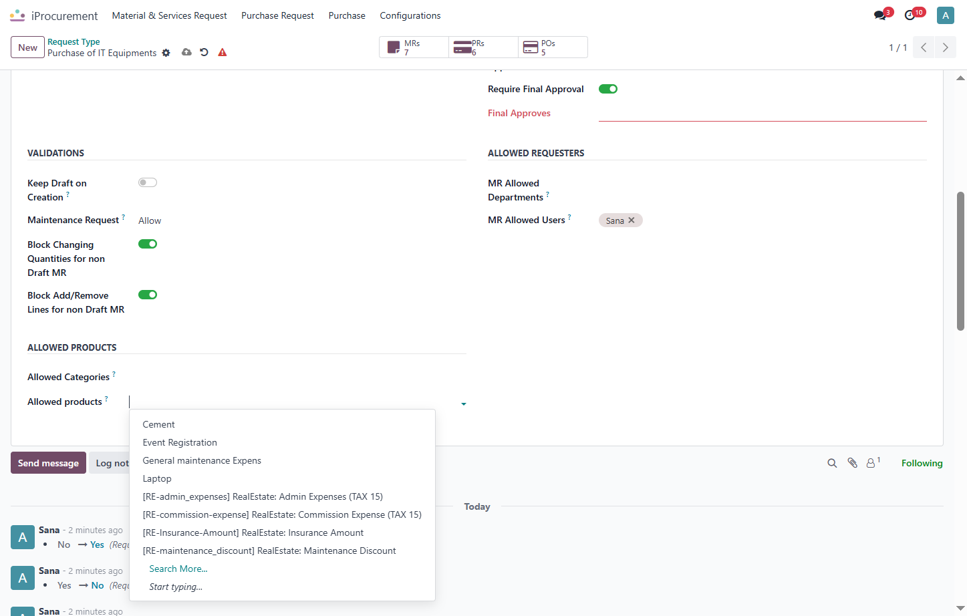Image resolution: width=967 pixels, height=616 pixels.
Task: Go to the previous record arrow
Action: 924,47
